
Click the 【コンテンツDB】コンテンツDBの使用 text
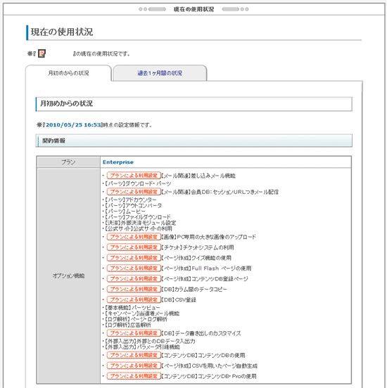coord(203,356)
